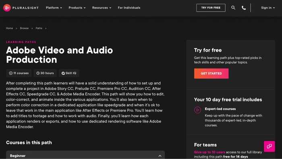This screenshot has height=159, width=282.
Task: Open the Products dropdown menu
Action: point(77,8)
